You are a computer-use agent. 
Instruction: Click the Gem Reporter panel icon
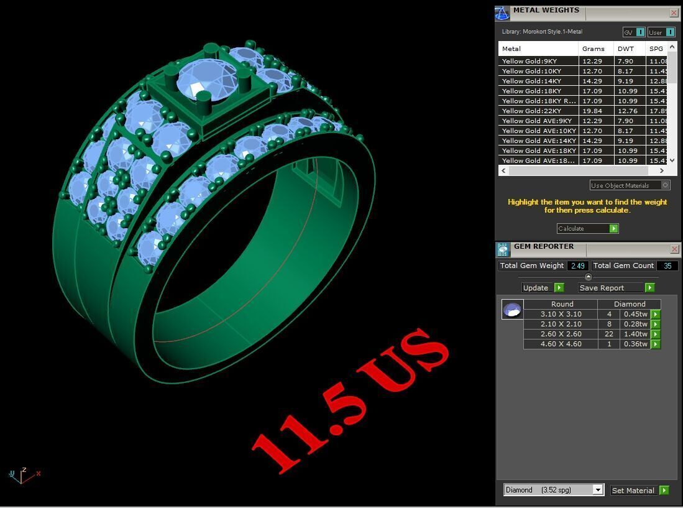click(503, 249)
